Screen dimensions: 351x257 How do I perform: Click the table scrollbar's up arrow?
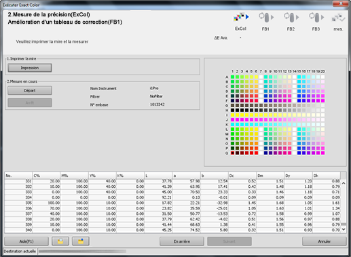pos(344,183)
